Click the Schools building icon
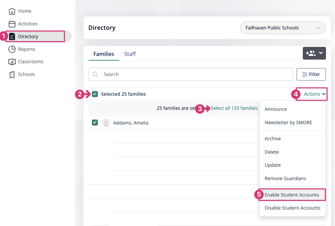The height and width of the screenshot is (226, 335). point(12,75)
